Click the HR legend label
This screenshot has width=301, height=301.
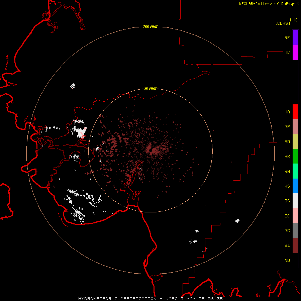(287, 157)
